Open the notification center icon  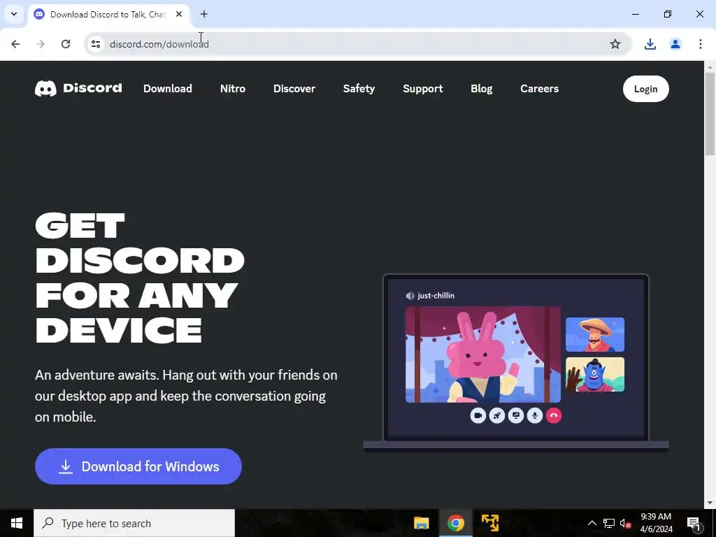tap(694, 523)
